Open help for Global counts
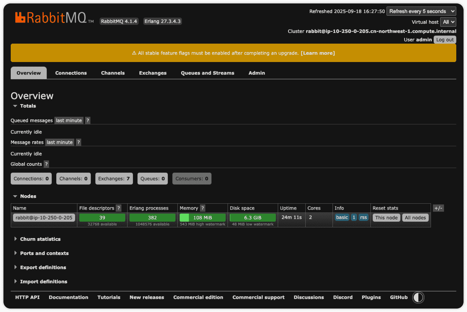Screen dimensions: 467x312 pos(46,164)
